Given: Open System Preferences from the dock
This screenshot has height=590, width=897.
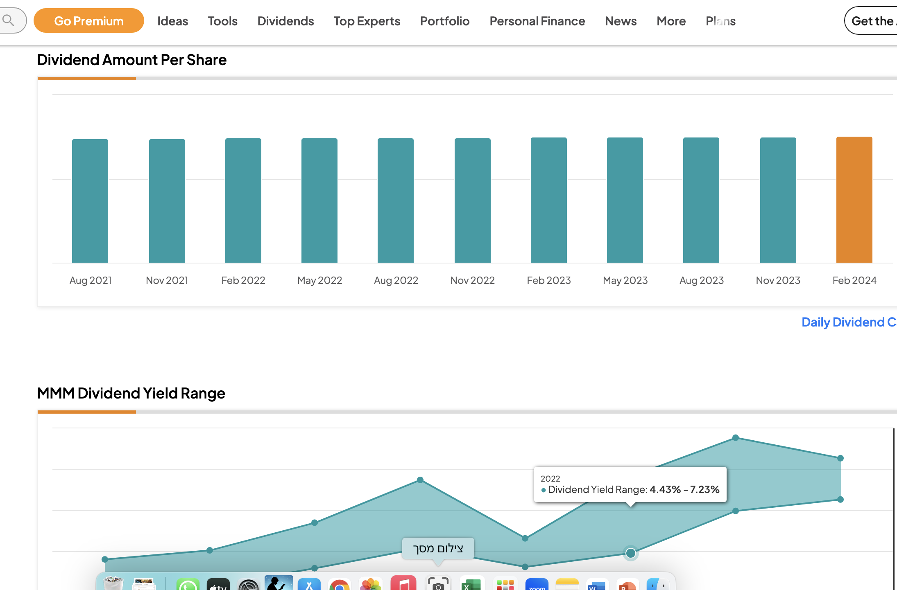Looking at the screenshot, I should [x=249, y=584].
